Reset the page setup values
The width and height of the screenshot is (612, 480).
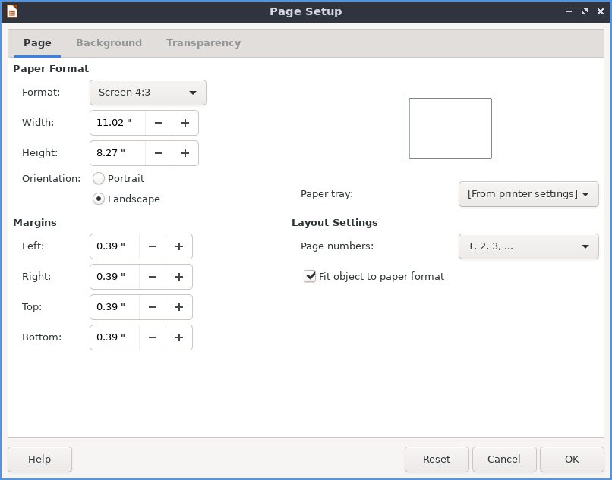pyautogui.click(x=437, y=460)
